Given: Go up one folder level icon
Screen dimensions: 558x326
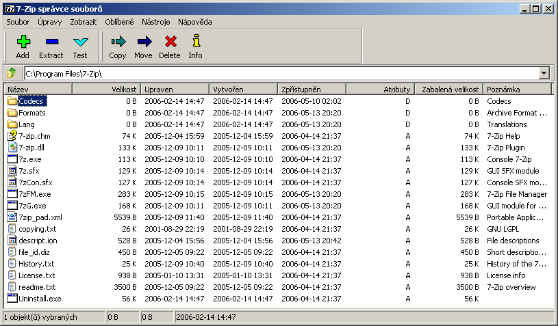Looking at the screenshot, I should point(12,73).
